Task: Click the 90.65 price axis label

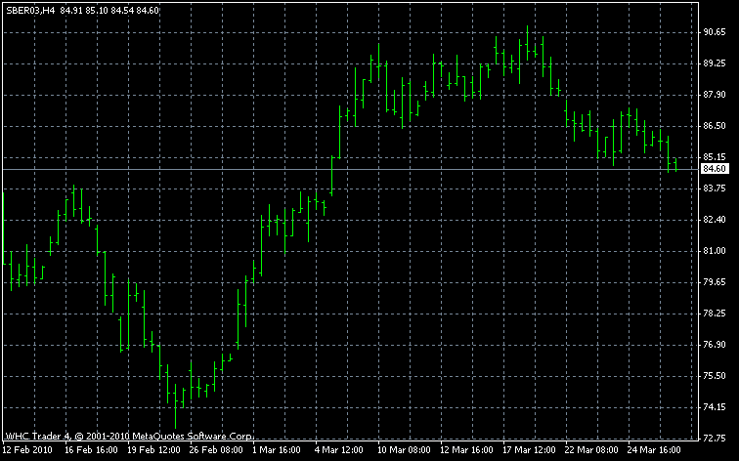Action: point(715,32)
